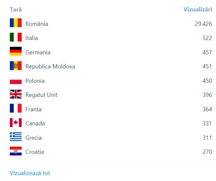Click the Croația country name
216x181 pixels.
[x=35, y=152]
